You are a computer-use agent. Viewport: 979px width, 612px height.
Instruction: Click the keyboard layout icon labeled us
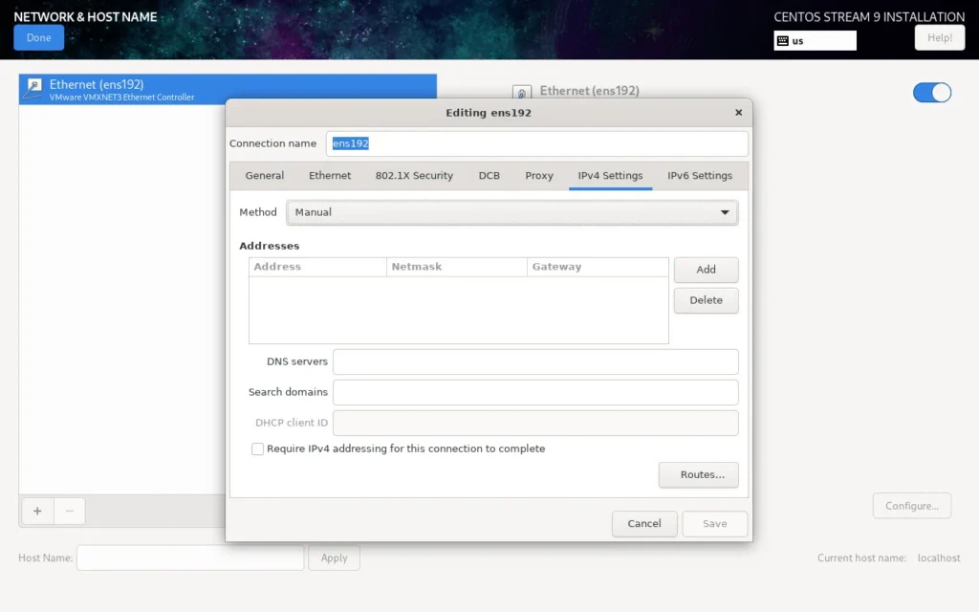click(x=783, y=41)
